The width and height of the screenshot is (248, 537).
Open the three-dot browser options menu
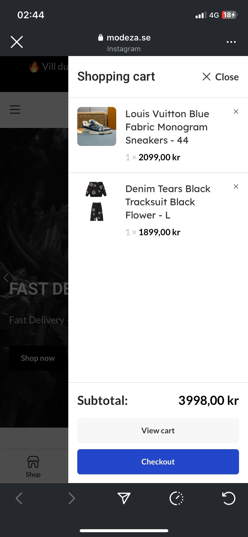click(231, 42)
